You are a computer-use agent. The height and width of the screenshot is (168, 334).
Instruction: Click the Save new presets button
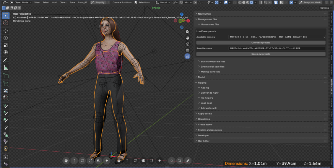(261, 54)
